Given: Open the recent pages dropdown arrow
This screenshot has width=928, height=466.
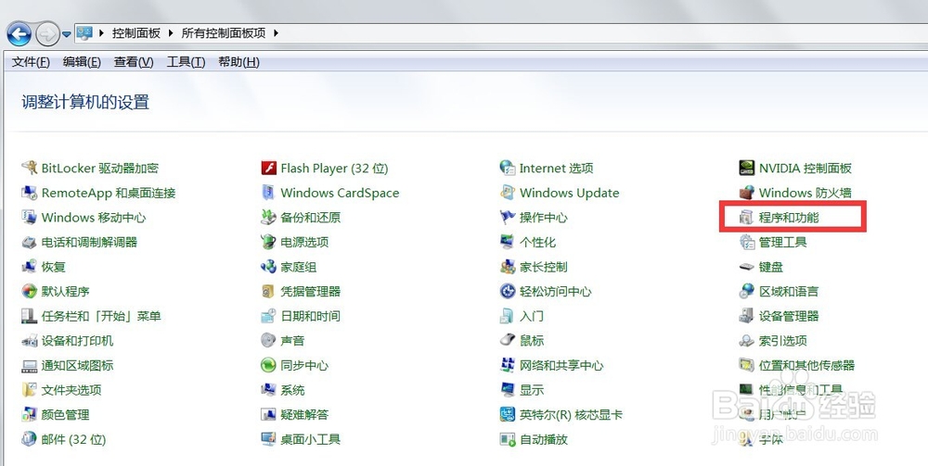Looking at the screenshot, I should click(66, 34).
